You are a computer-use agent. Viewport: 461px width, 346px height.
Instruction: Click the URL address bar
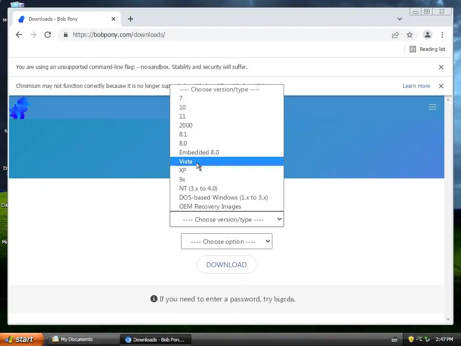point(223,35)
